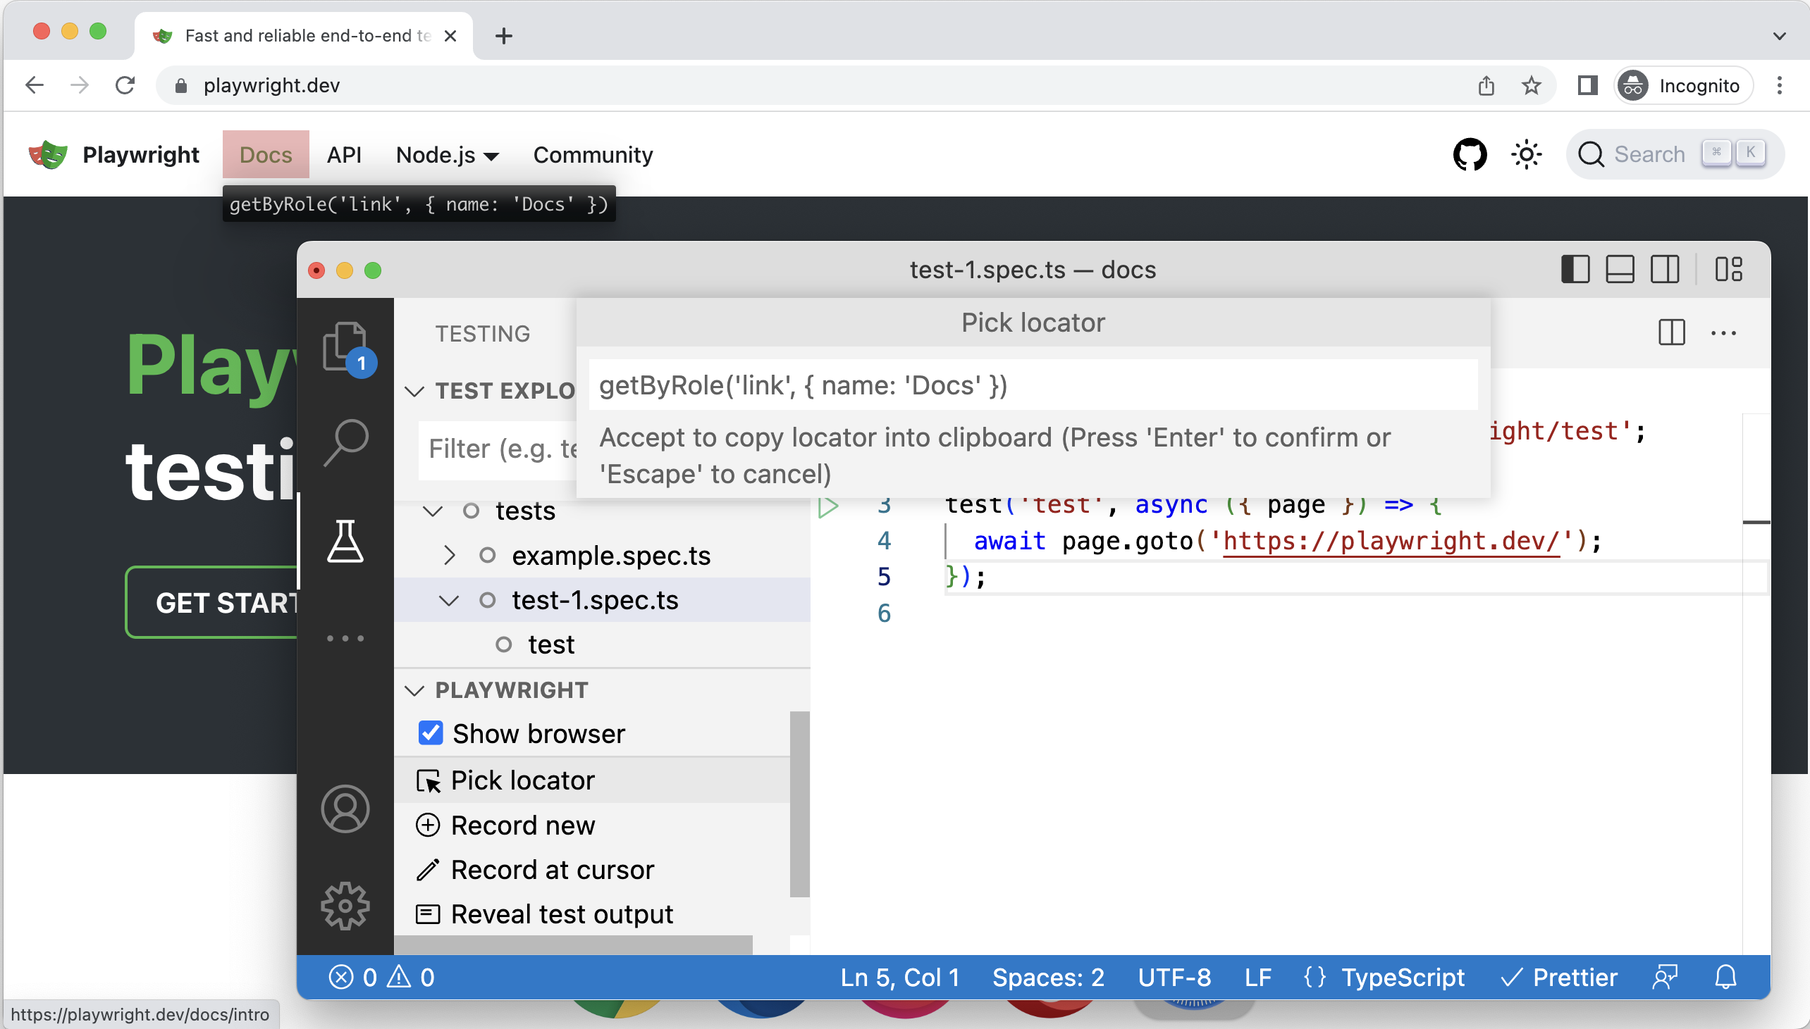Collapse test-1.spec.ts in test tree
This screenshot has height=1029, width=1810.
click(x=449, y=600)
